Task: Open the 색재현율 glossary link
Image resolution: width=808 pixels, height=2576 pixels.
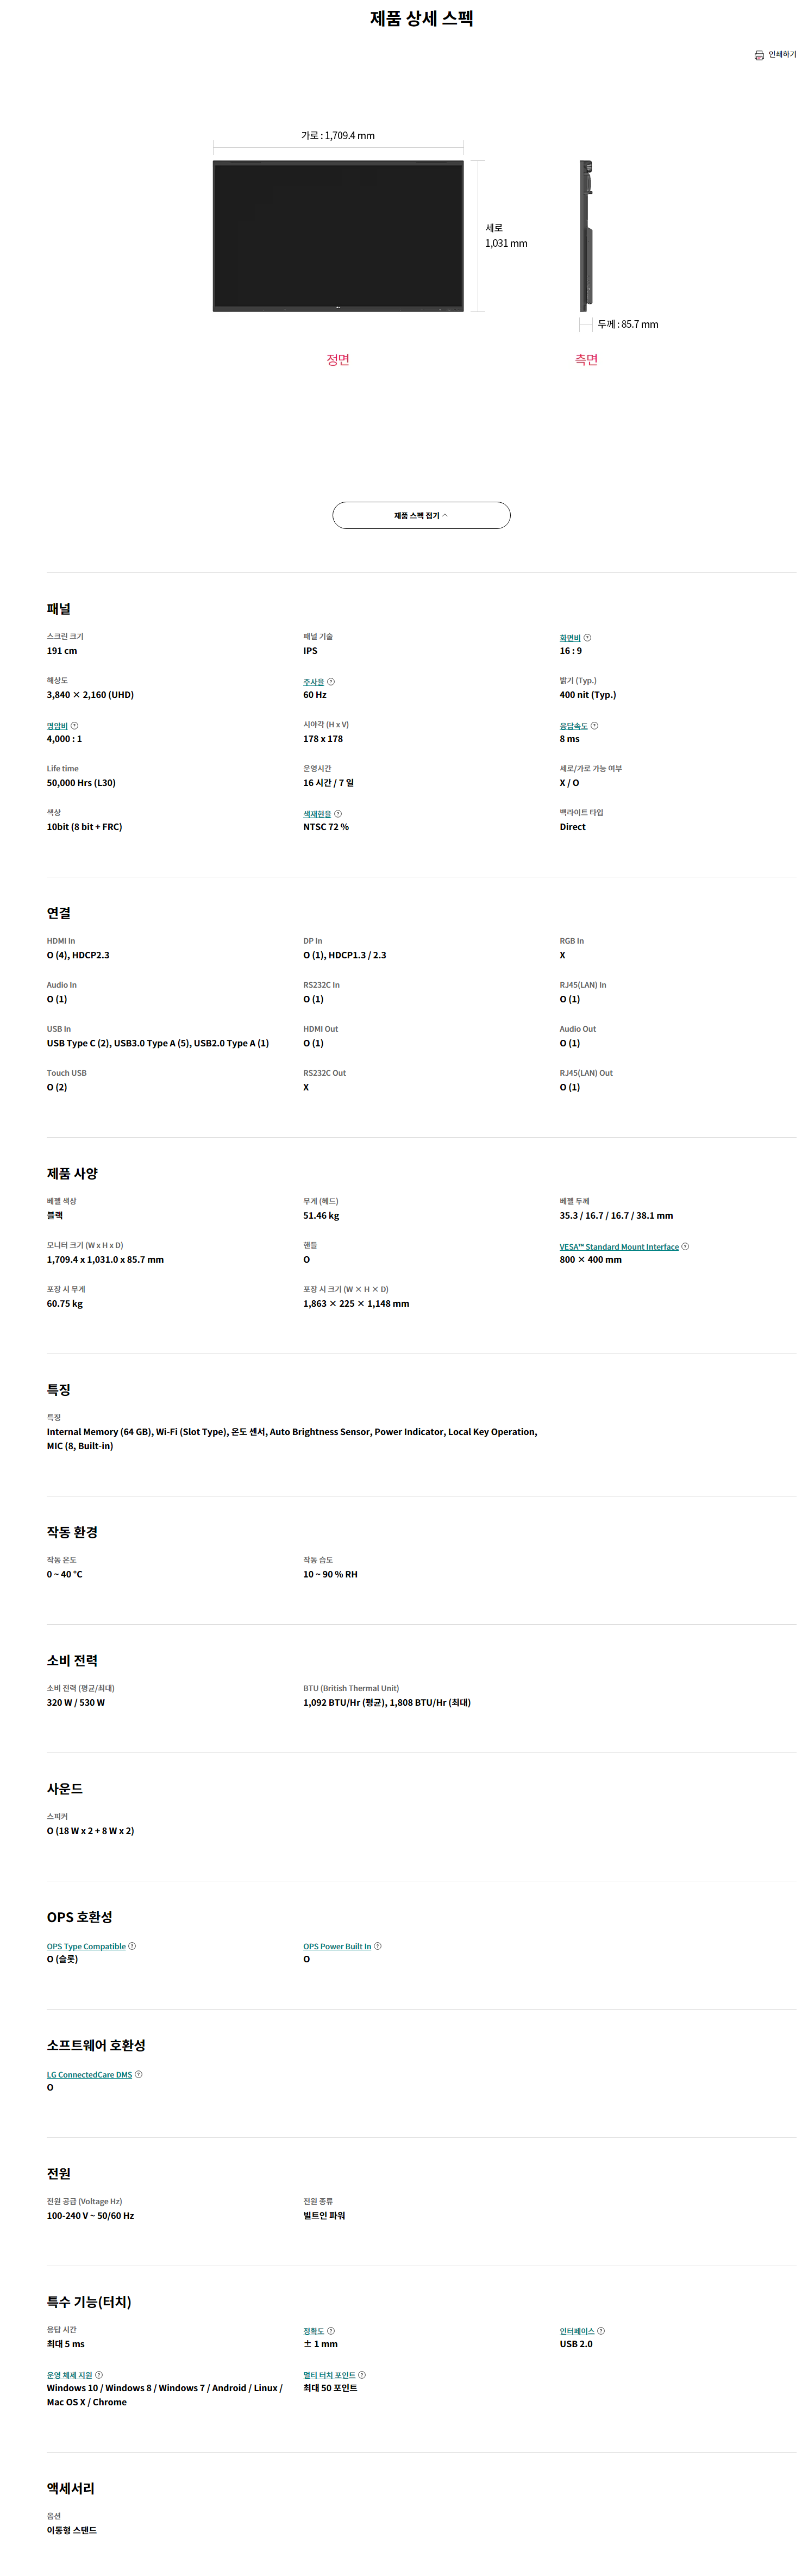Action: point(317,814)
